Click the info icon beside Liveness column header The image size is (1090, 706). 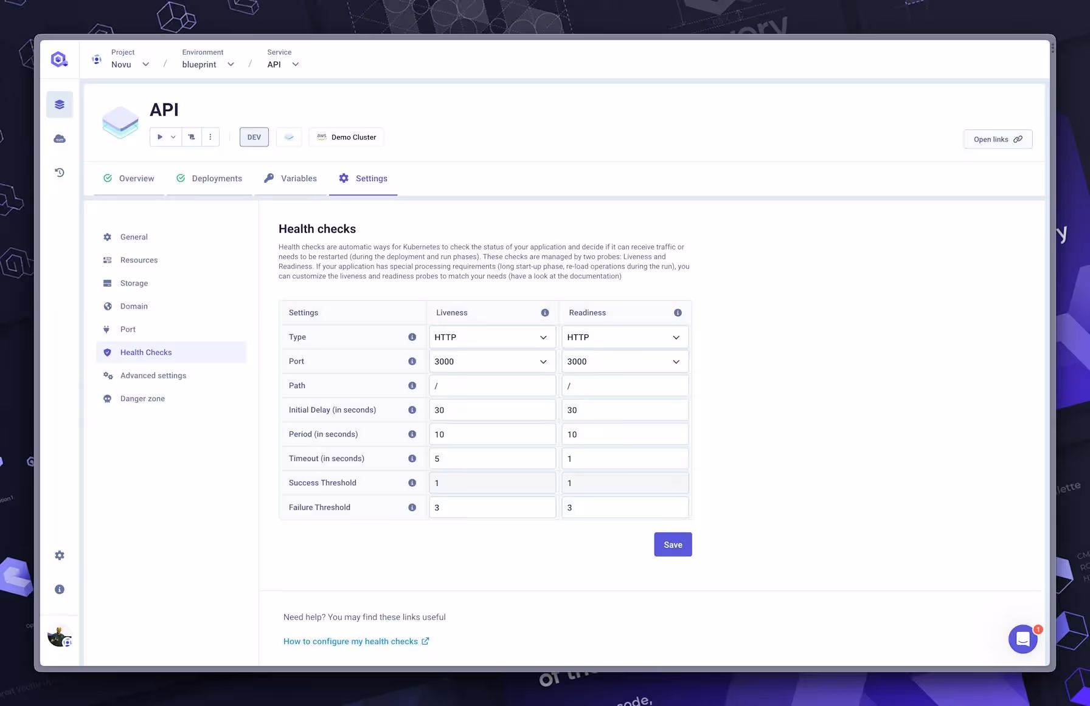(x=544, y=312)
